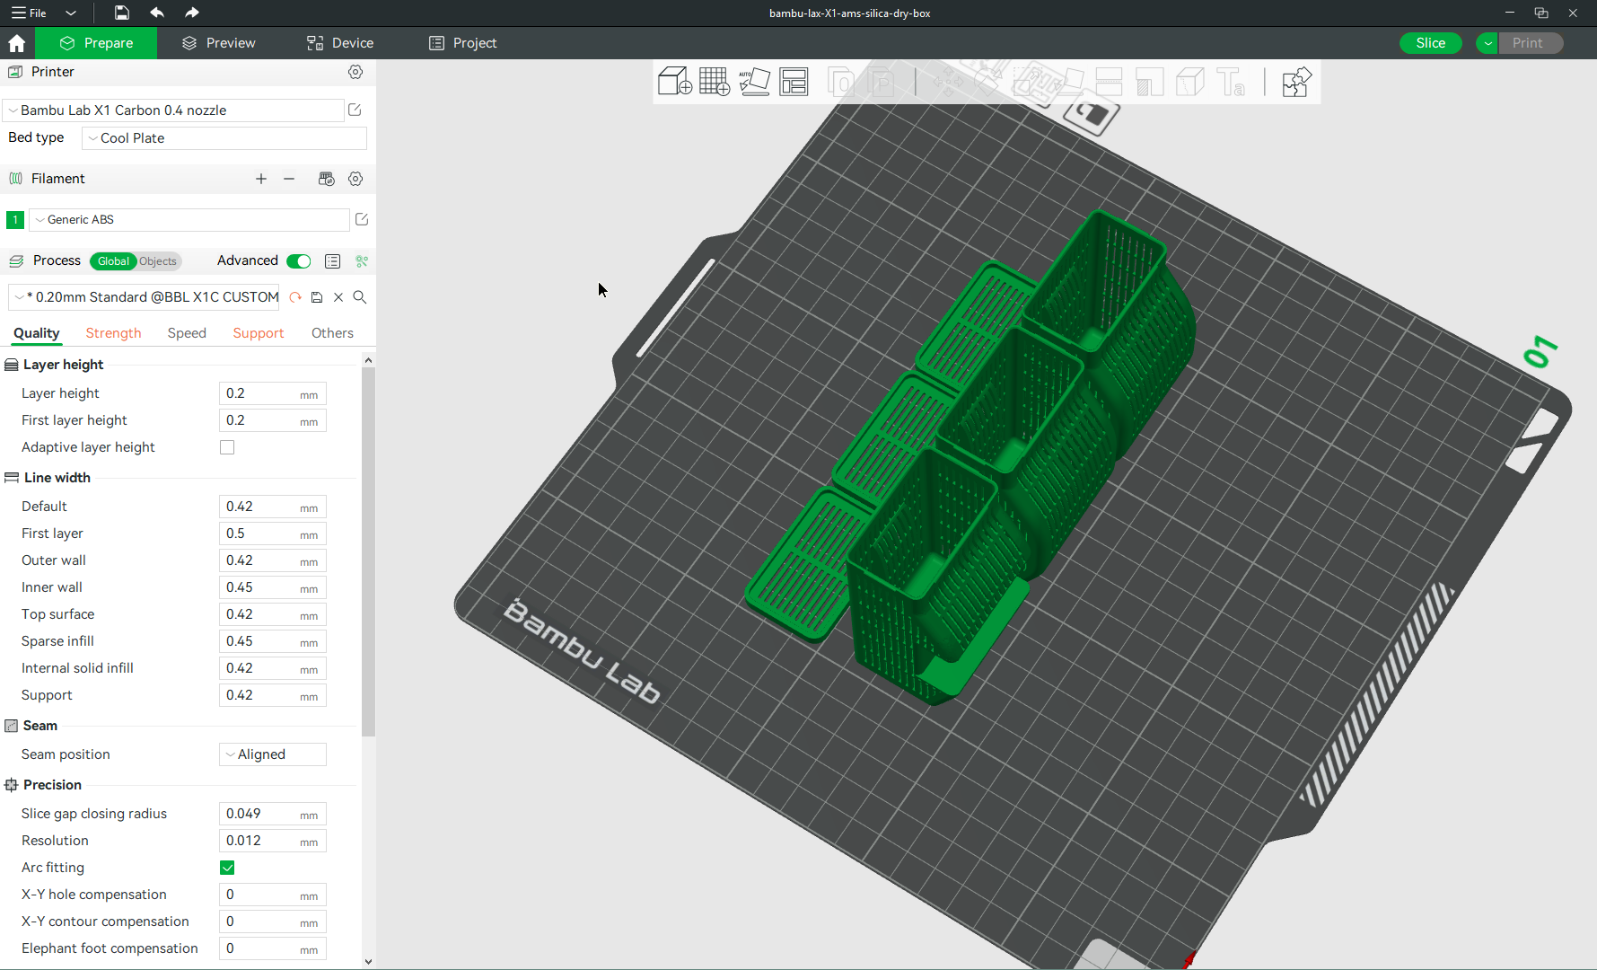This screenshot has width=1597, height=970.
Task: Open the Others settings tab
Action: click(332, 333)
